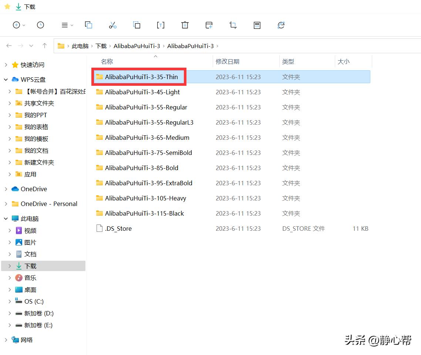Click 下载 in the breadcrumb path

tap(101, 46)
